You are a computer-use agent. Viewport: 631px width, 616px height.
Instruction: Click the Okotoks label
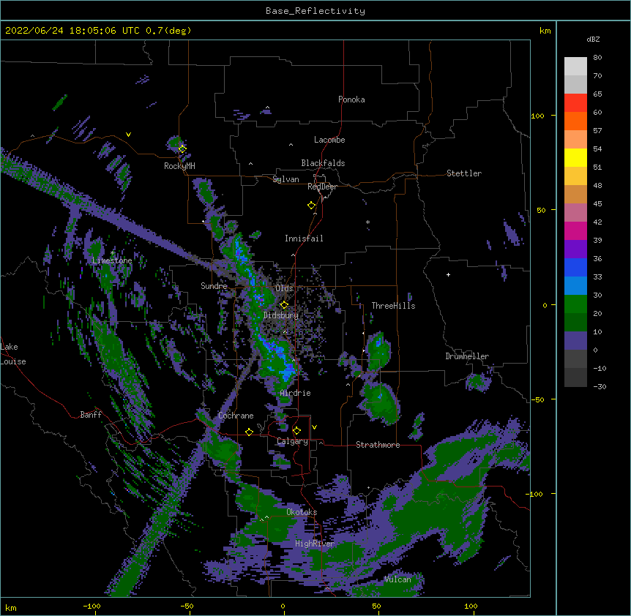coord(302,512)
